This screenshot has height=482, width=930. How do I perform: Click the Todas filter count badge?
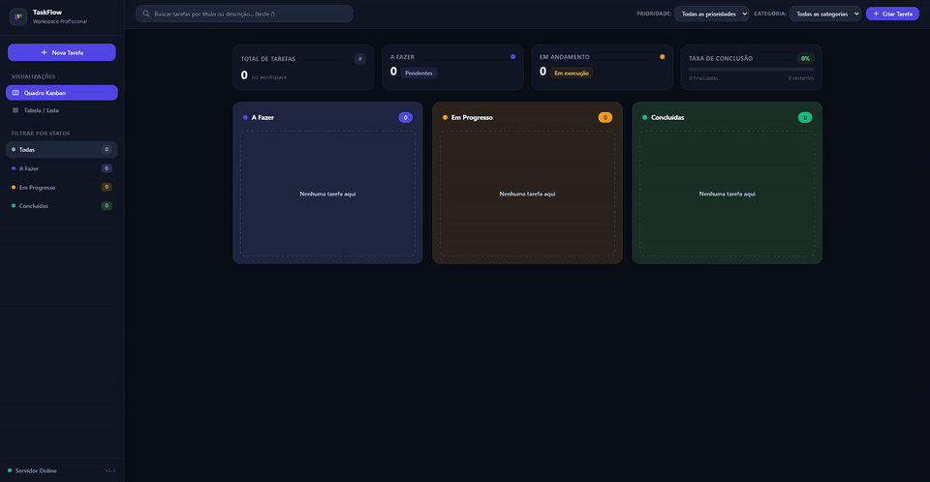107,149
